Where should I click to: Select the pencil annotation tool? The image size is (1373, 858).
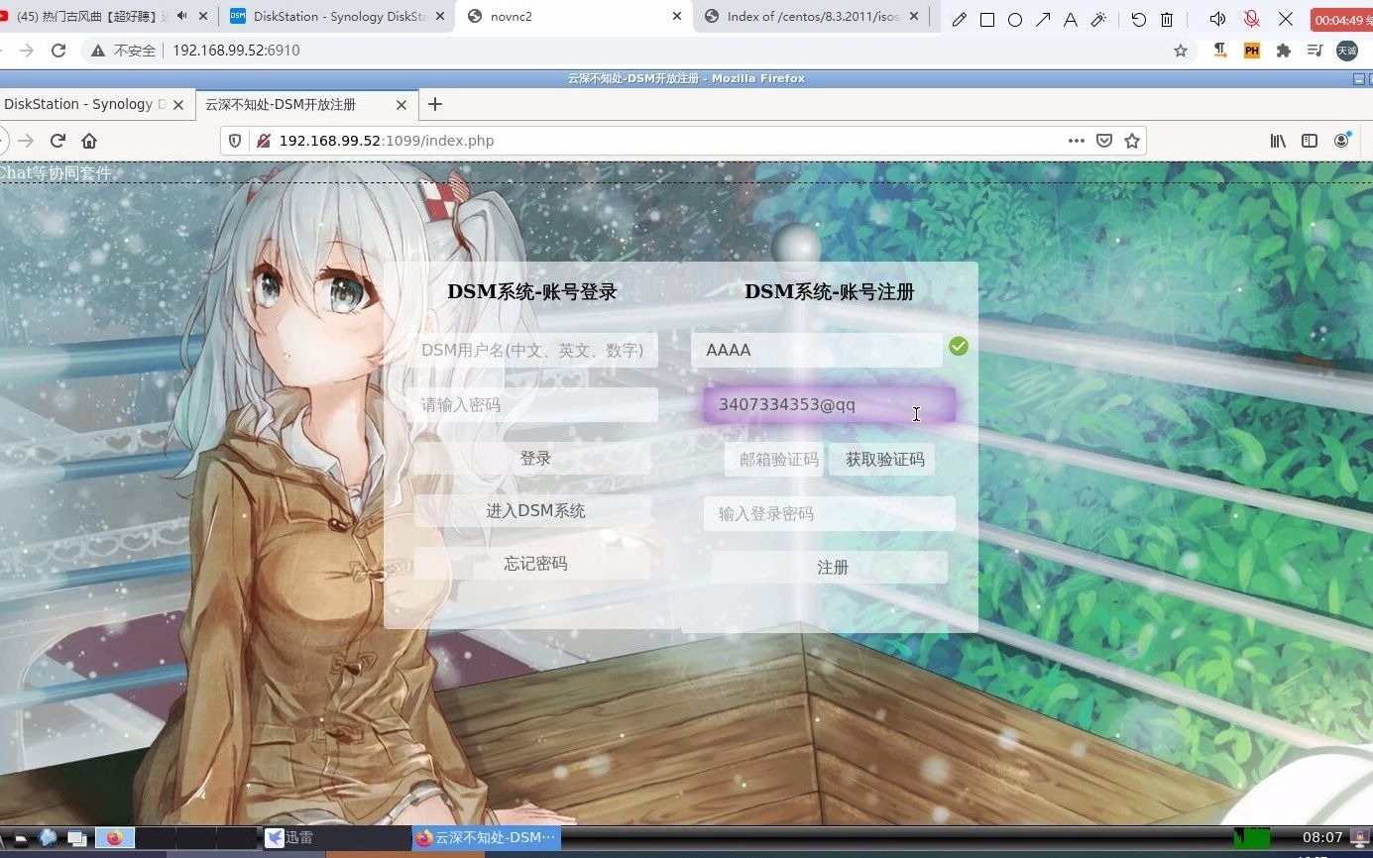[959, 20]
